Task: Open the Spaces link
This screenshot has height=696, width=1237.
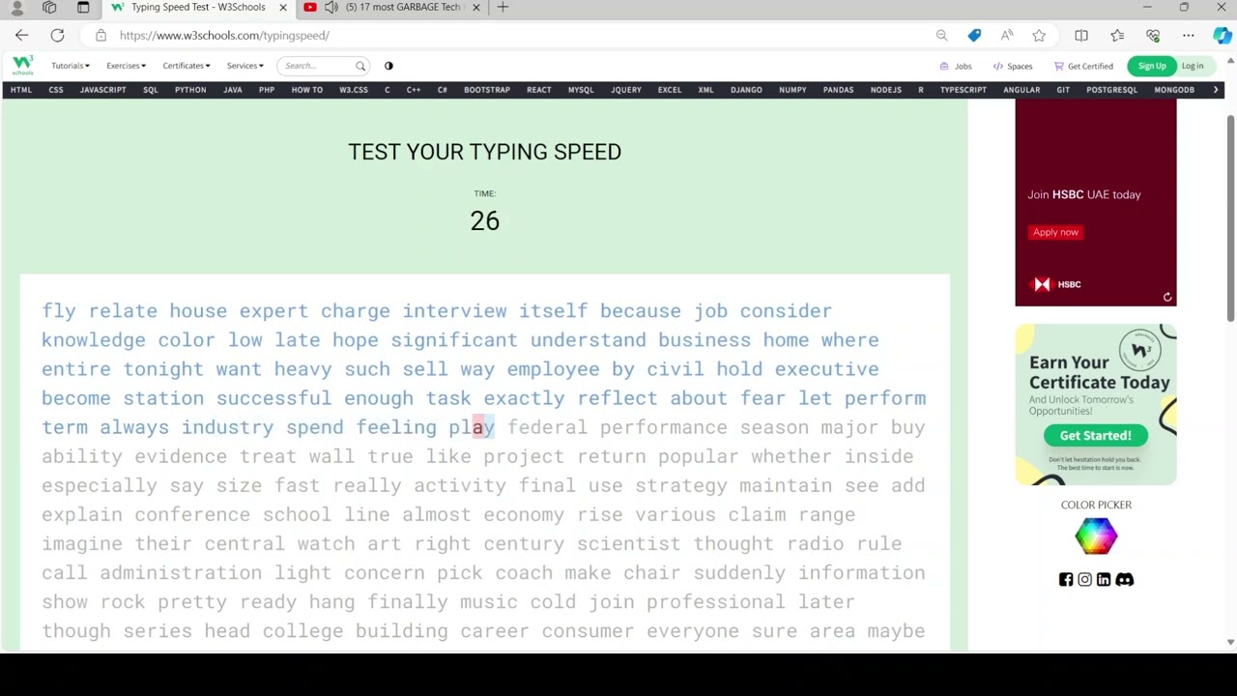Action: click(x=1013, y=67)
